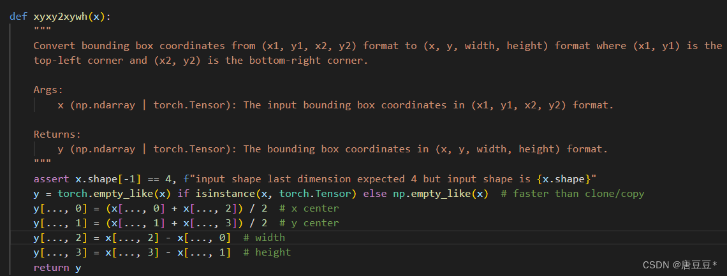Click the '# height' comment
727x276 pixels.
click(267, 252)
